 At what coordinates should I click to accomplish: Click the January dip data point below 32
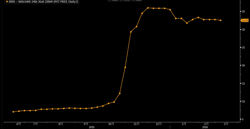pyautogui.click(x=187, y=23)
